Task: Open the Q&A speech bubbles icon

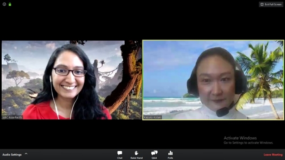Action: coord(154,153)
